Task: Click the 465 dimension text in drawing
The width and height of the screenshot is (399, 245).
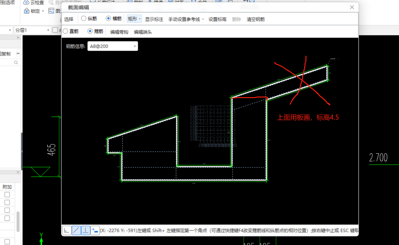Action: pyautogui.click(x=51, y=149)
